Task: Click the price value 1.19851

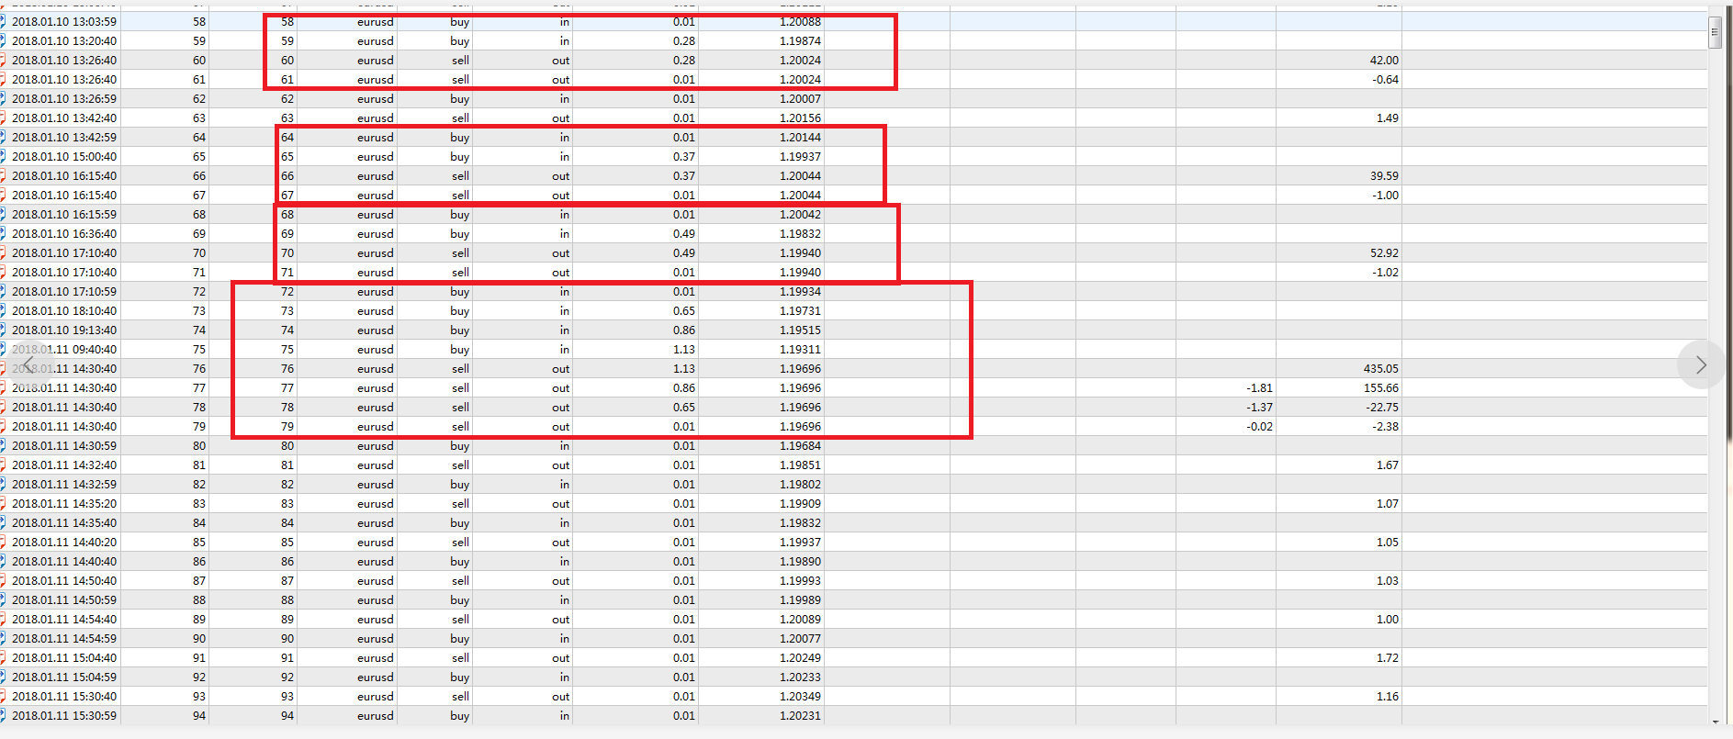Action: (x=800, y=465)
